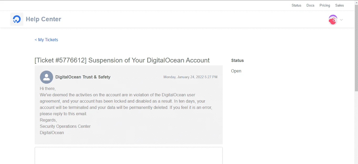Screen dimensions: 358x164
Task: Open the Docs link
Action: tap(310, 5)
